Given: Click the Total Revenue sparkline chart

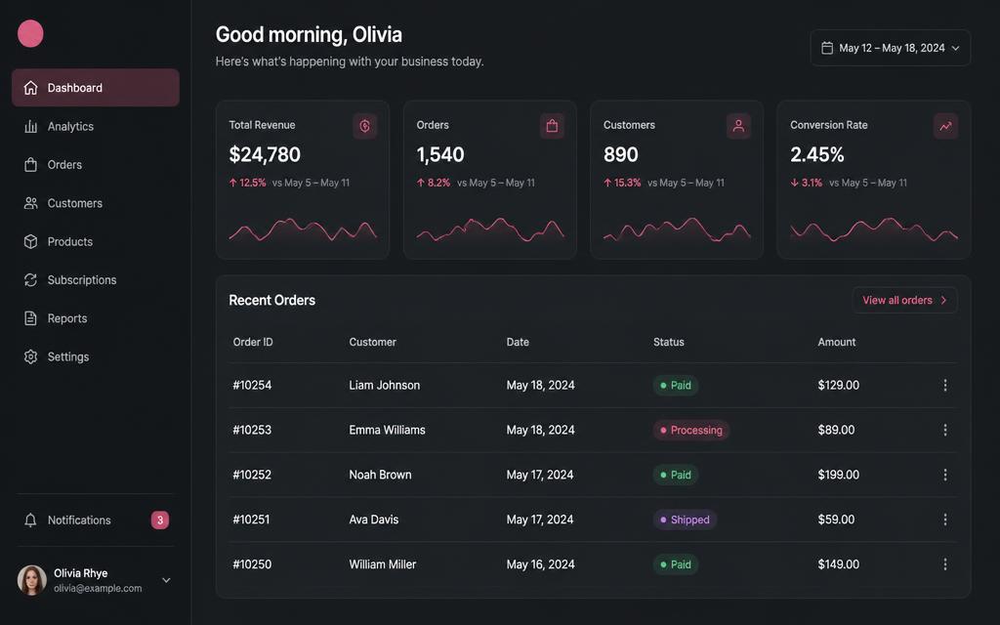Looking at the screenshot, I should point(303,230).
